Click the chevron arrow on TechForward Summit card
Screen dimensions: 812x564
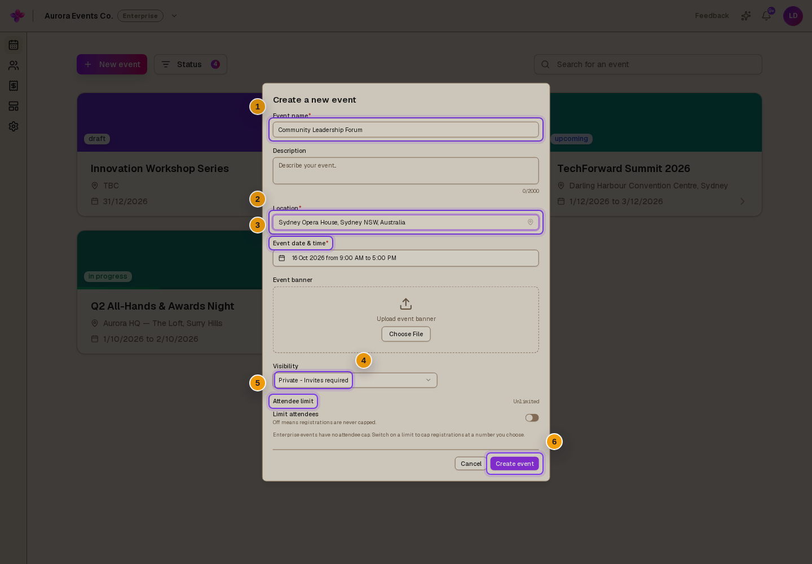pyautogui.click(x=743, y=201)
